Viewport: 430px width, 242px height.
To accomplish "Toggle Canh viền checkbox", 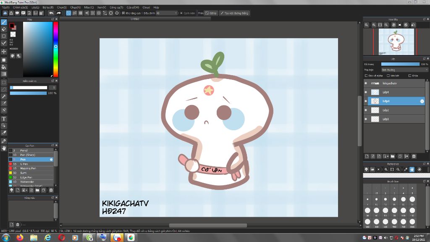I will point(181,13).
